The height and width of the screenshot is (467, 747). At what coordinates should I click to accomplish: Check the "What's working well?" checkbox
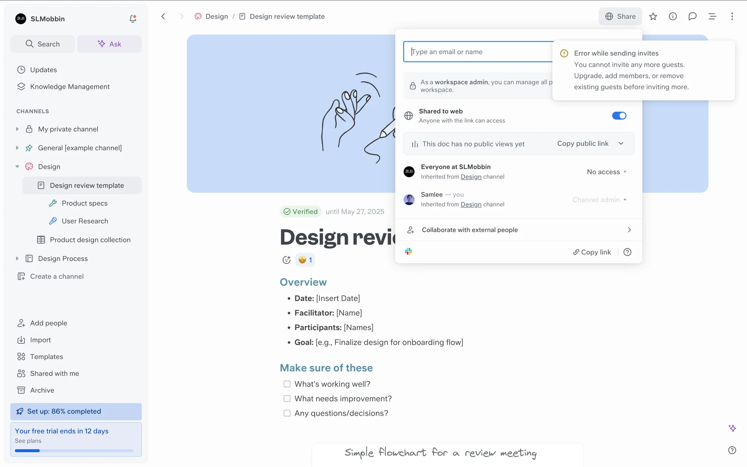pyautogui.click(x=287, y=384)
